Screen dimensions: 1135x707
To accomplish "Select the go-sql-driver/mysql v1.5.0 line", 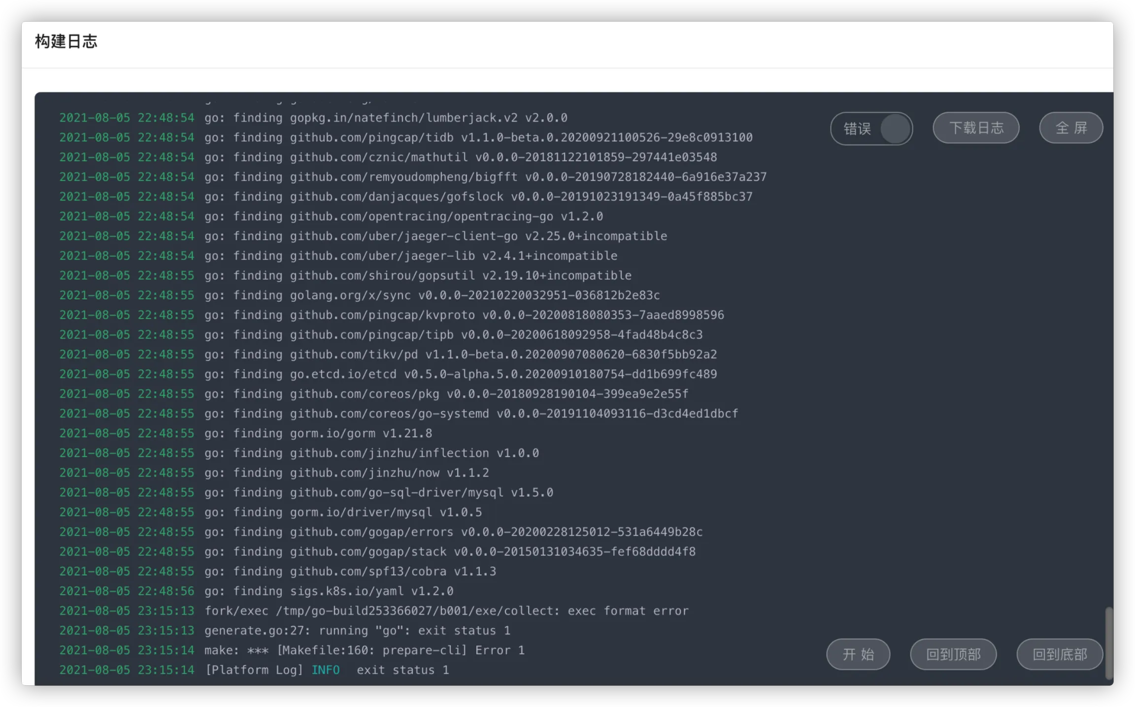I will point(378,493).
